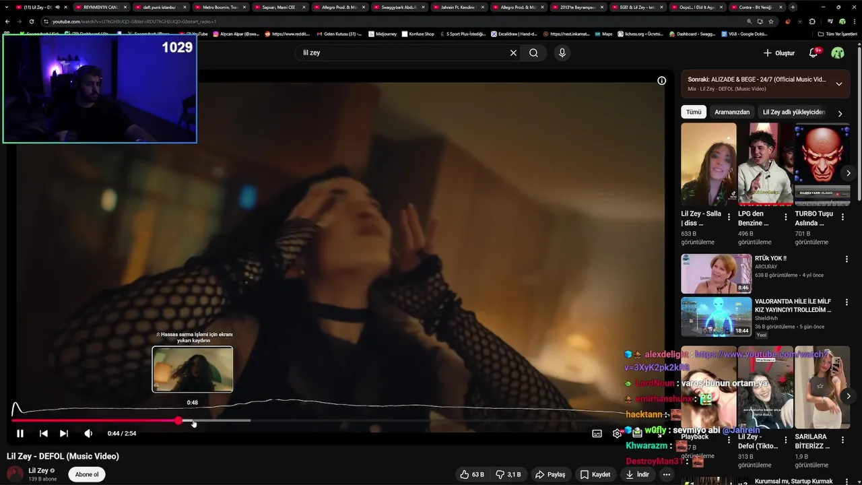Open Midjourney bookmark

[383, 34]
